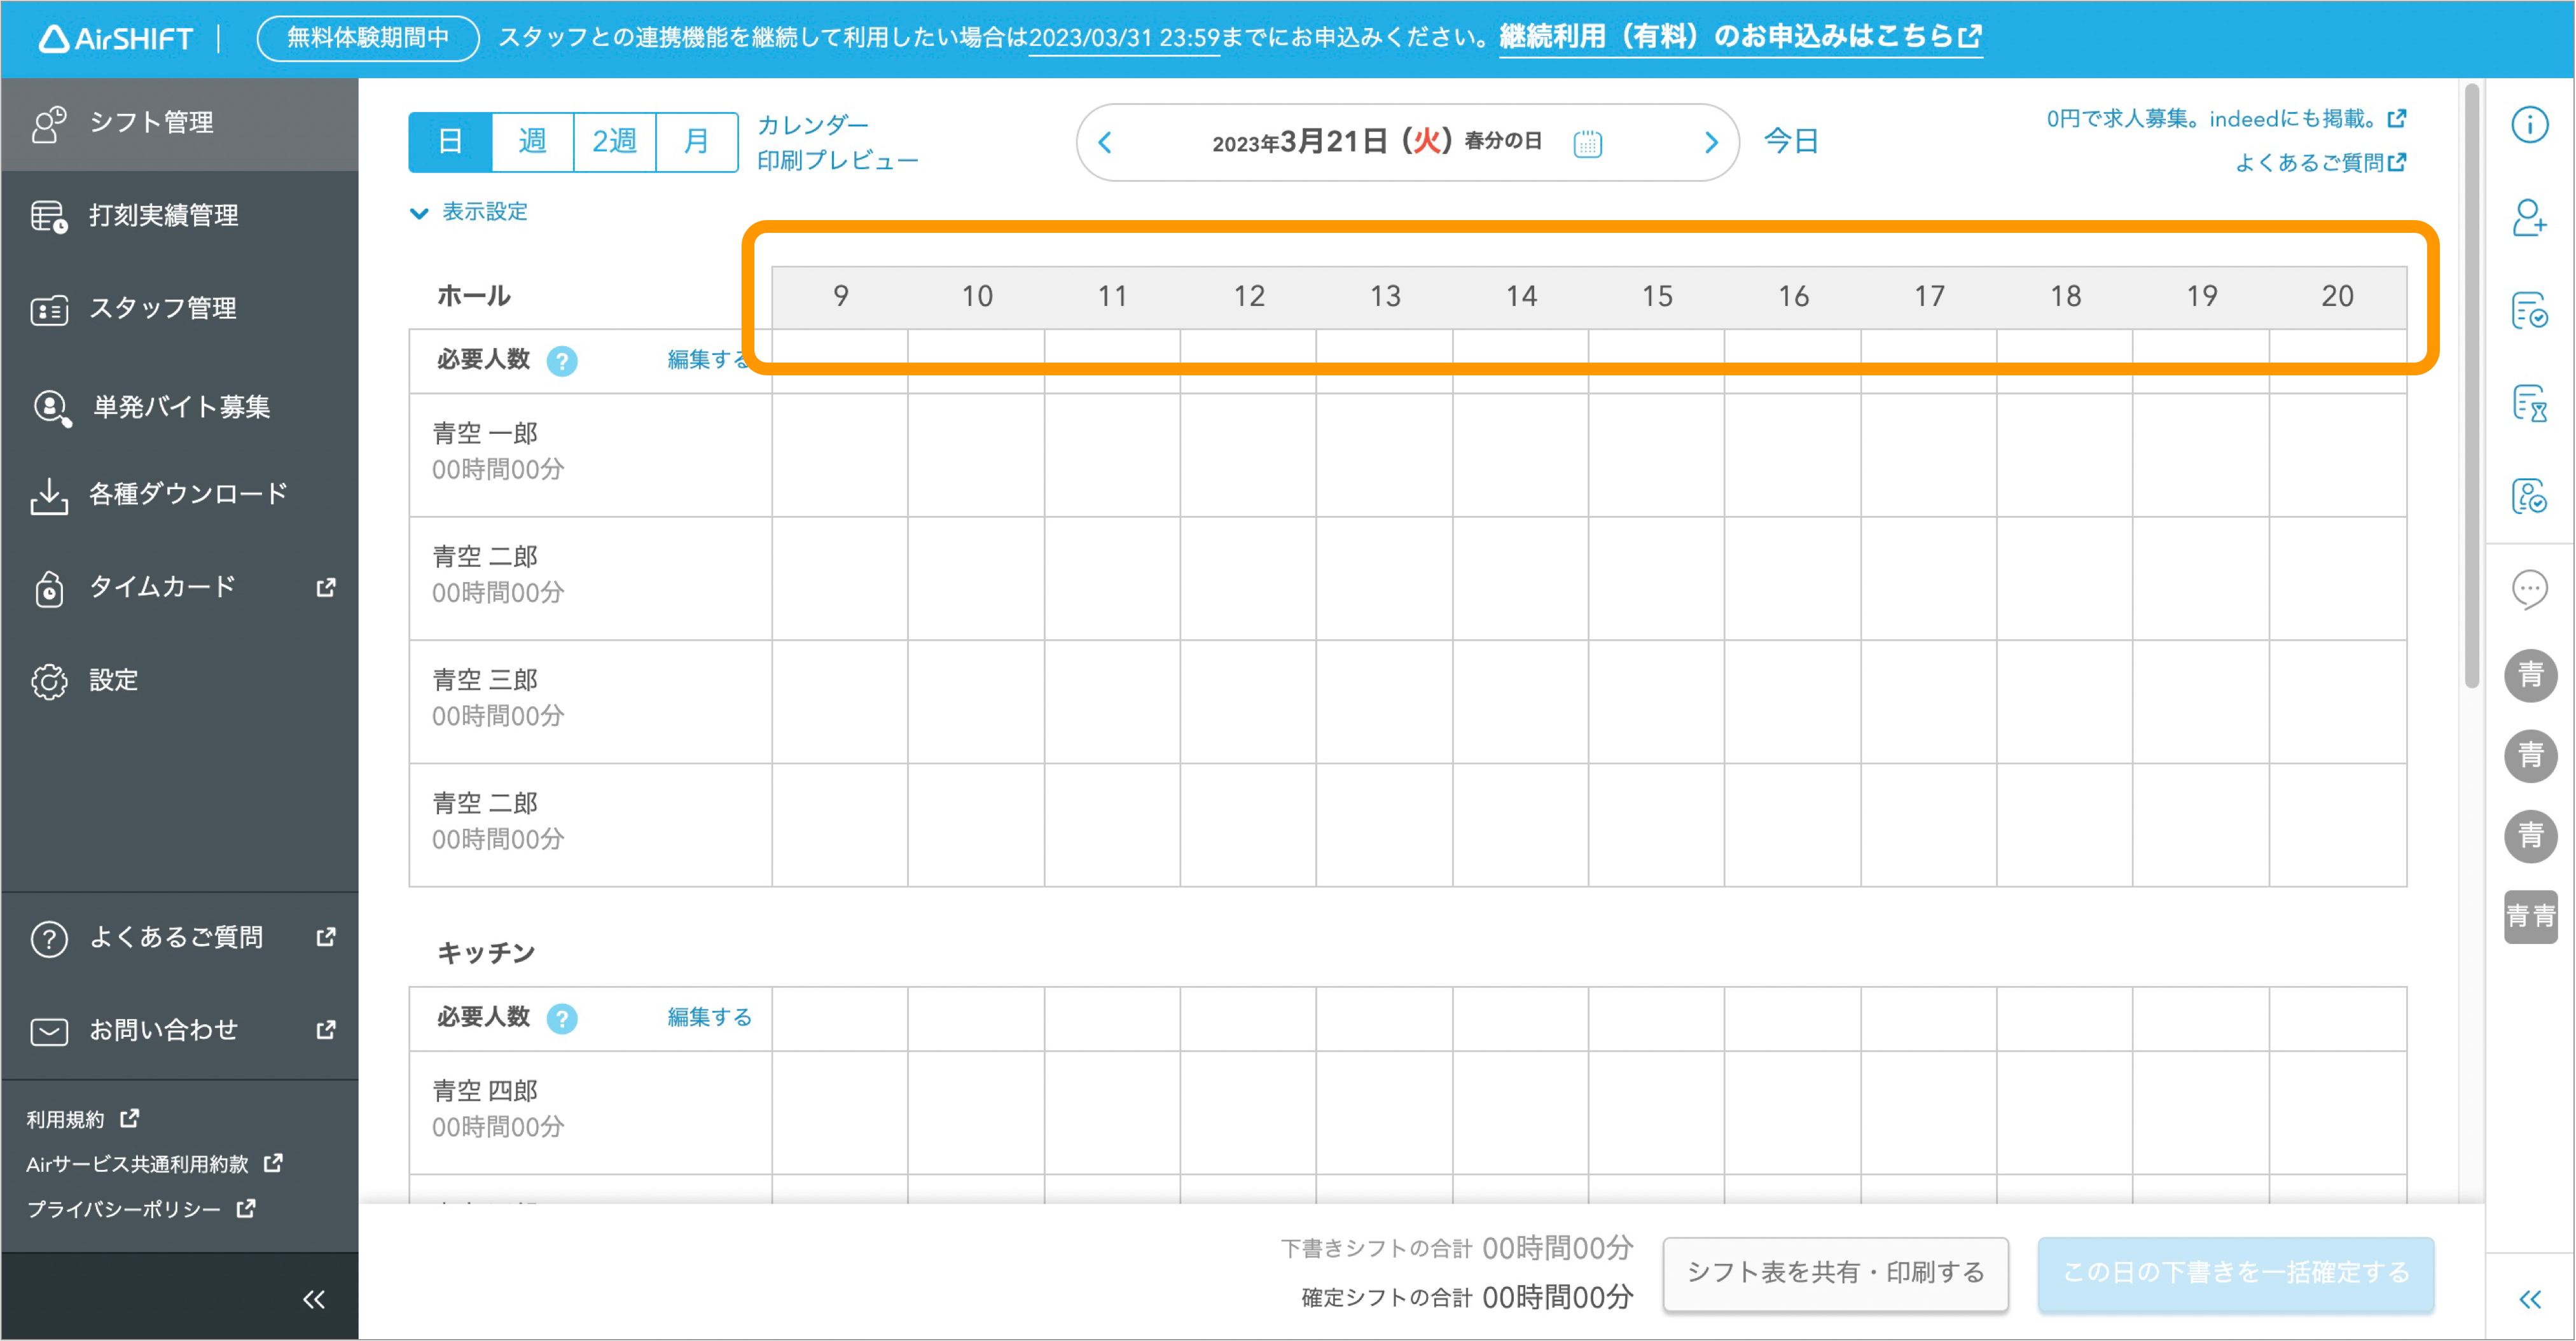Click the タイムカード stopwatch icon
The height and width of the screenshot is (1341, 2576).
point(49,589)
